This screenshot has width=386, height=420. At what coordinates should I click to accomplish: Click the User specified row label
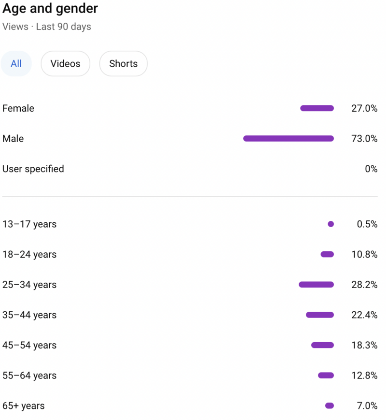coord(33,169)
